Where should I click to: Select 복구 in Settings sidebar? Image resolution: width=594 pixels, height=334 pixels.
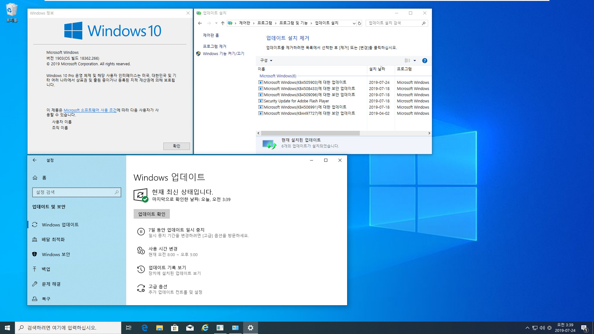point(77,299)
